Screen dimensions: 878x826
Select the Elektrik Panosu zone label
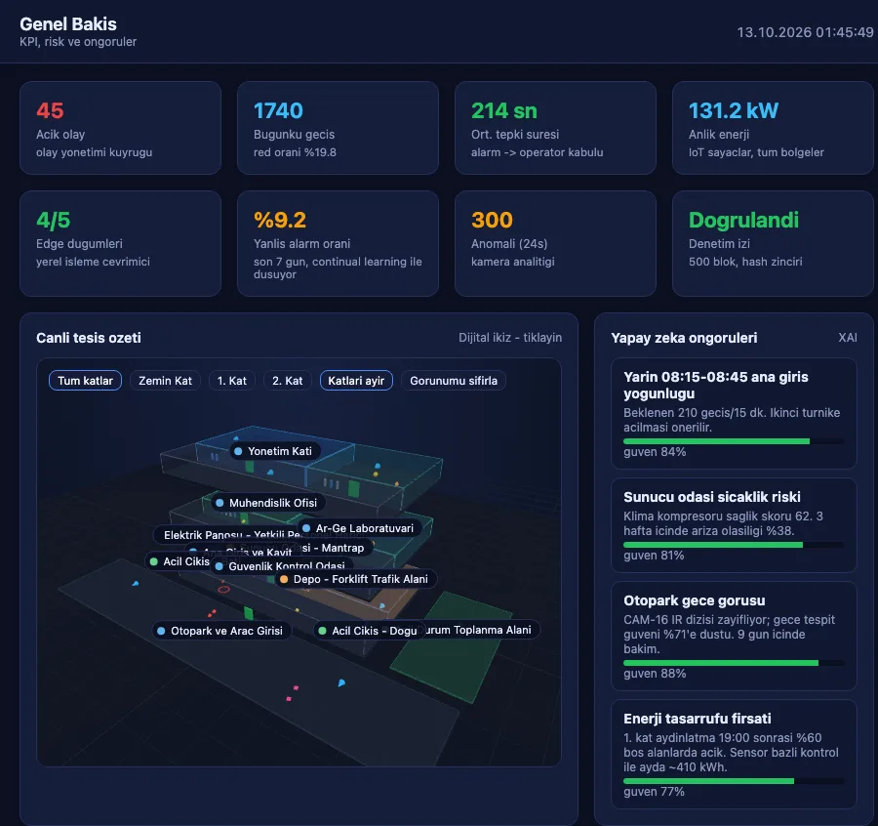[x=229, y=535]
